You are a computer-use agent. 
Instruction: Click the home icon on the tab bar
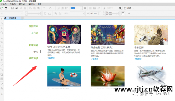point(5,18)
